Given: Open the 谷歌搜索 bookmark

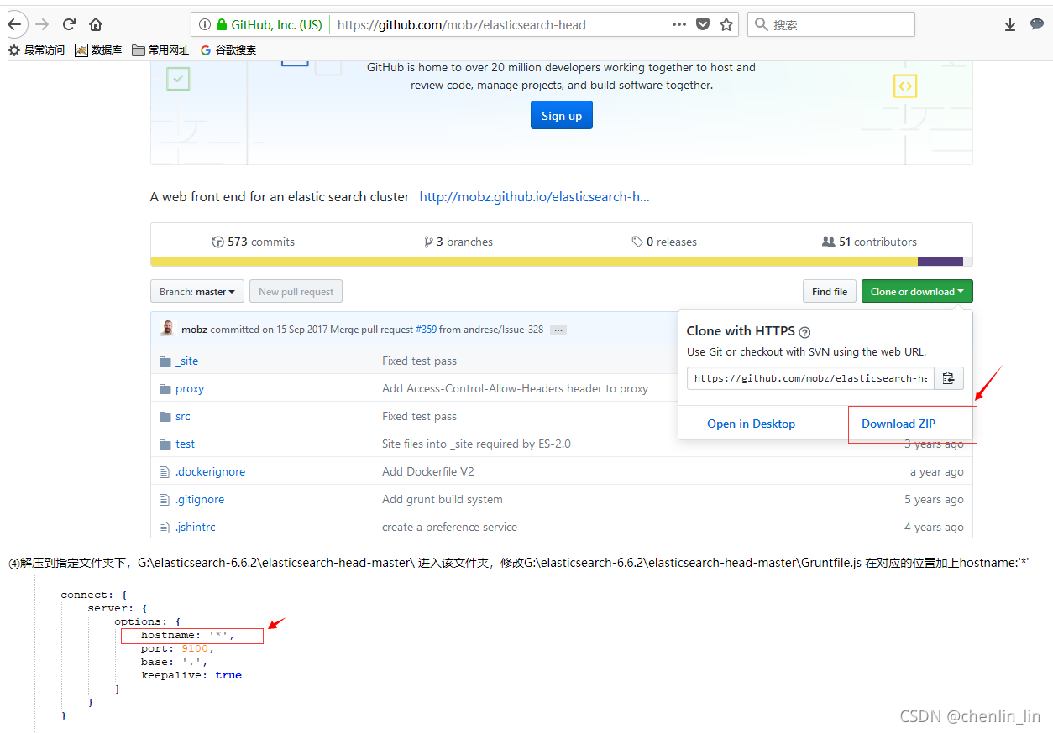Looking at the screenshot, I should (228, 50).
